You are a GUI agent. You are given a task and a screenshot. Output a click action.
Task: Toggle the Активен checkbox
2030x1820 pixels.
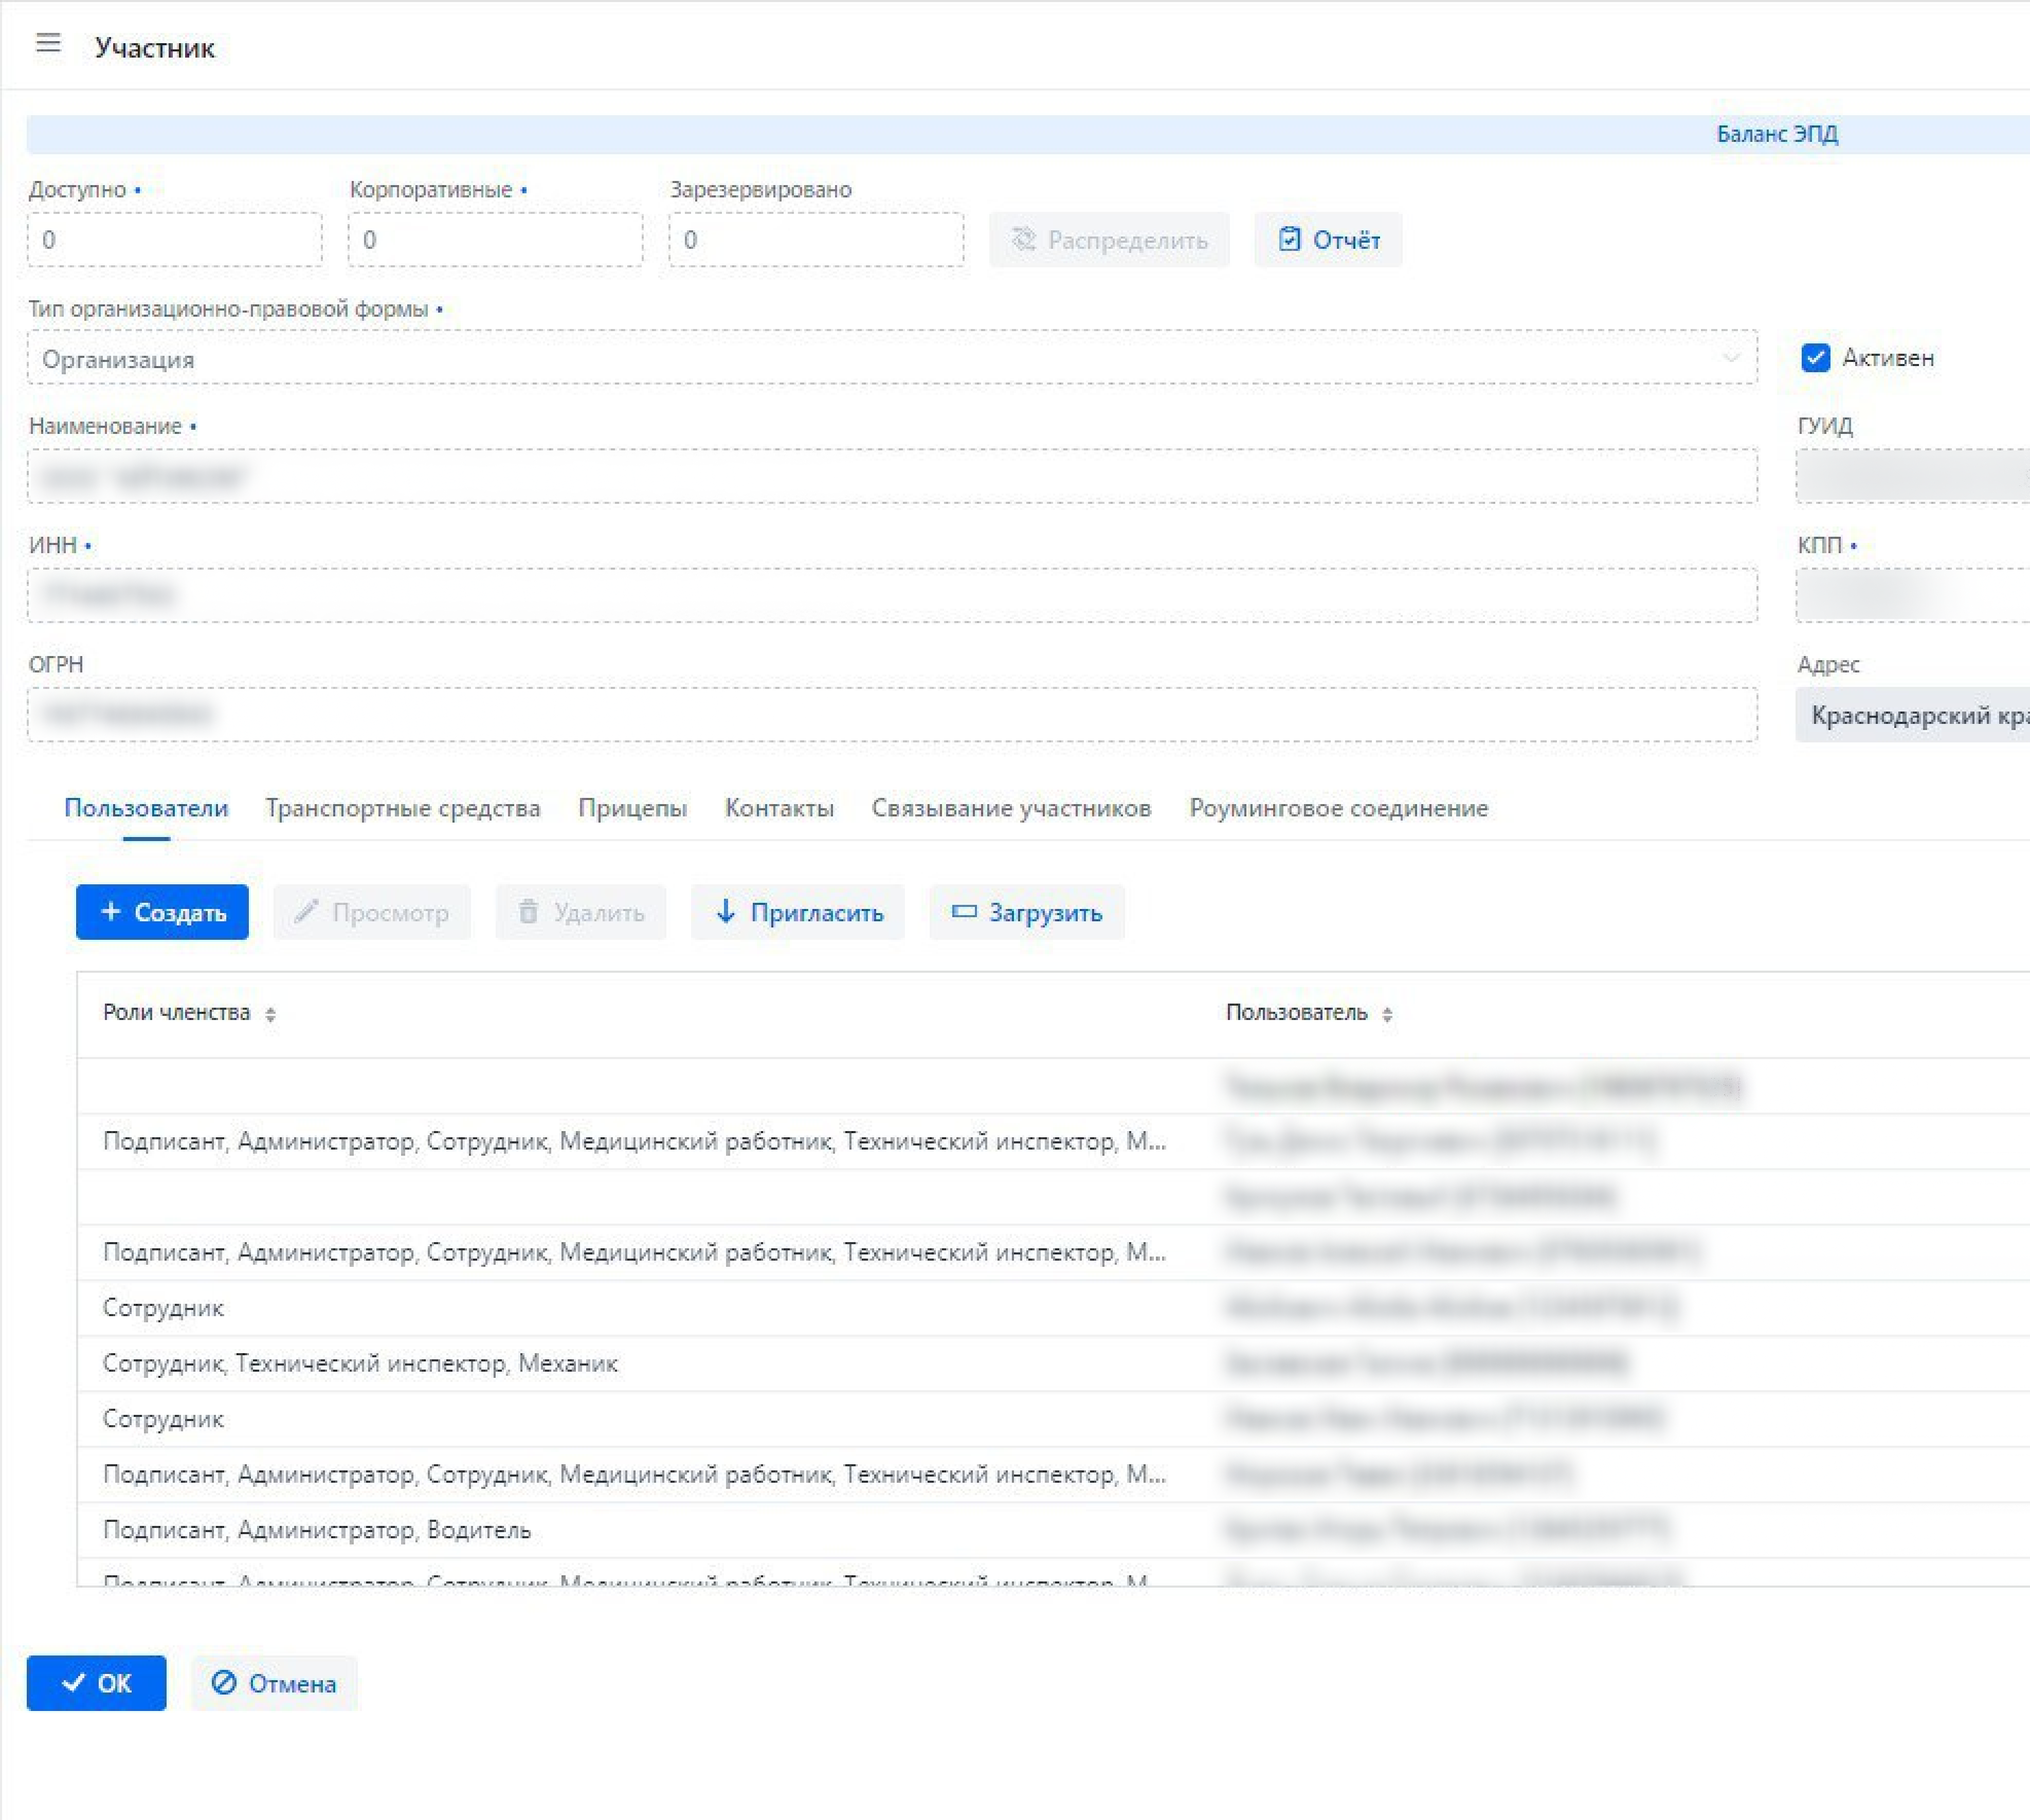pyautogui.click(x=1815, y=358)
